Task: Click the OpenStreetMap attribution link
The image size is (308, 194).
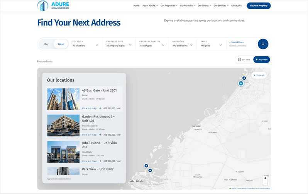Action: click(x=265, y=189)
